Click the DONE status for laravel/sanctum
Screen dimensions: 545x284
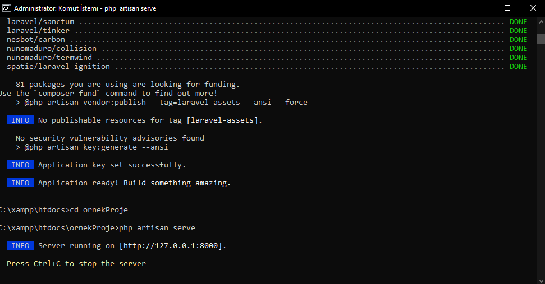click(518, 21)
